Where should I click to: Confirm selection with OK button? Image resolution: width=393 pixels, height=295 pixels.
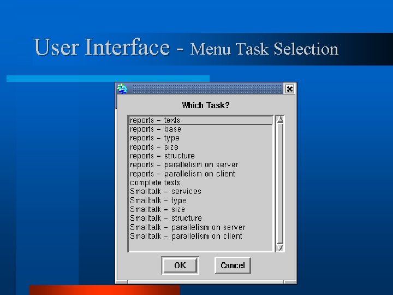click(x=180, y=265)
